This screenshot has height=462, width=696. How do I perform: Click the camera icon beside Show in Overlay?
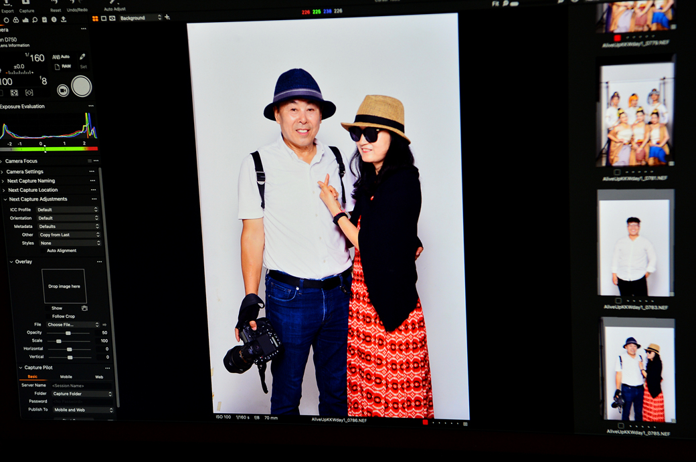click(85, 308)
